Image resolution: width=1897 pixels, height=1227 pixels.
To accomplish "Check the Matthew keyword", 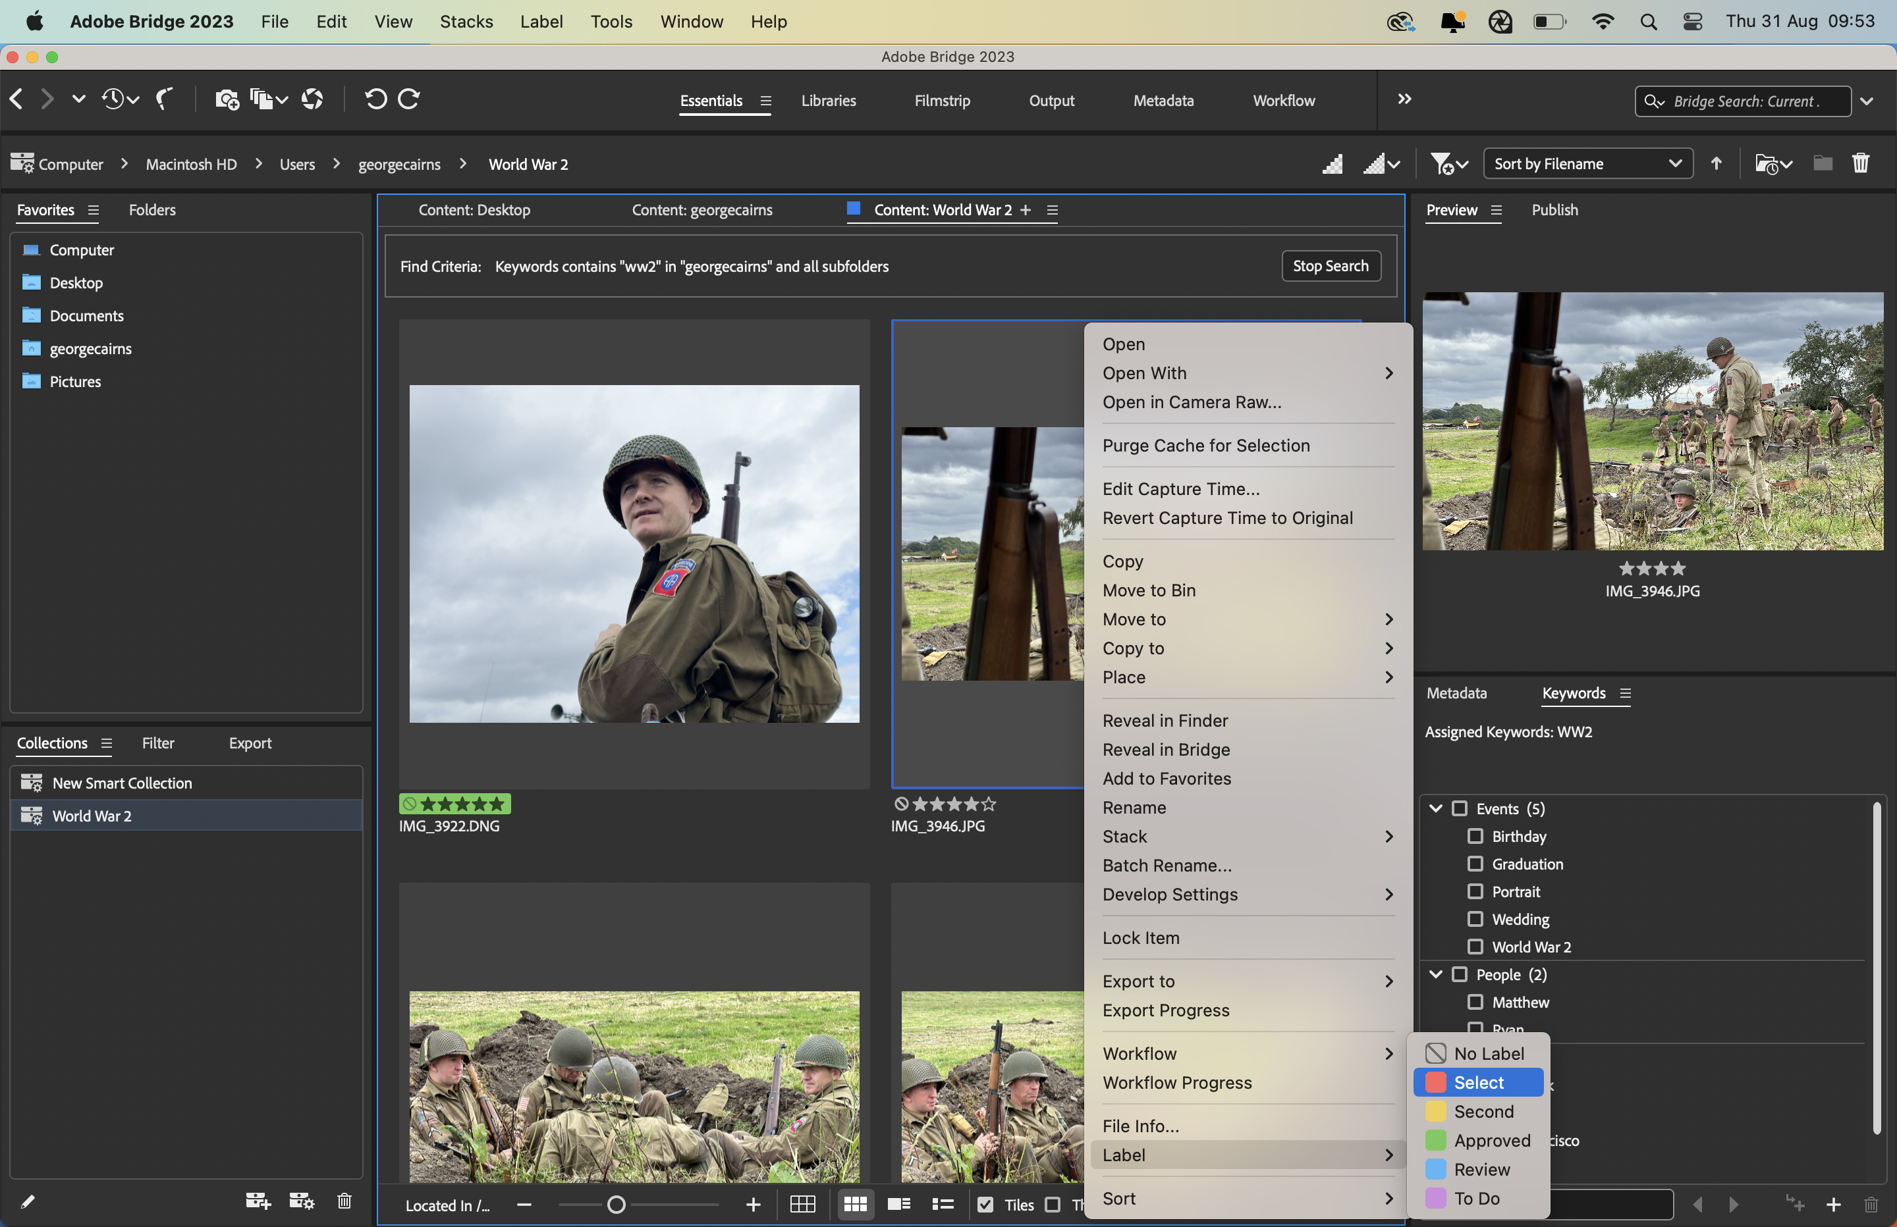I will 1475,1003.
